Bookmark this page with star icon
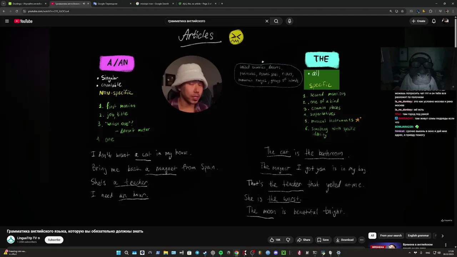 pos(402,11)
